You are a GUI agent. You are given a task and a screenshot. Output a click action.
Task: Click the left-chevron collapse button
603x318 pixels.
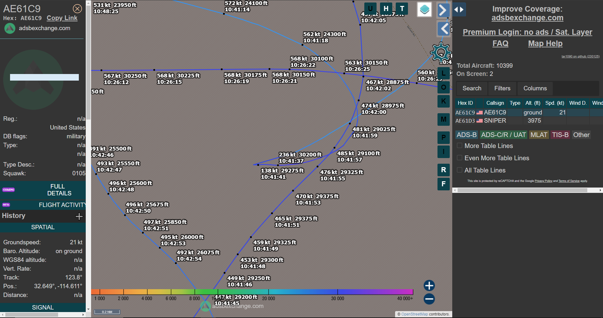tap(444, 29)
